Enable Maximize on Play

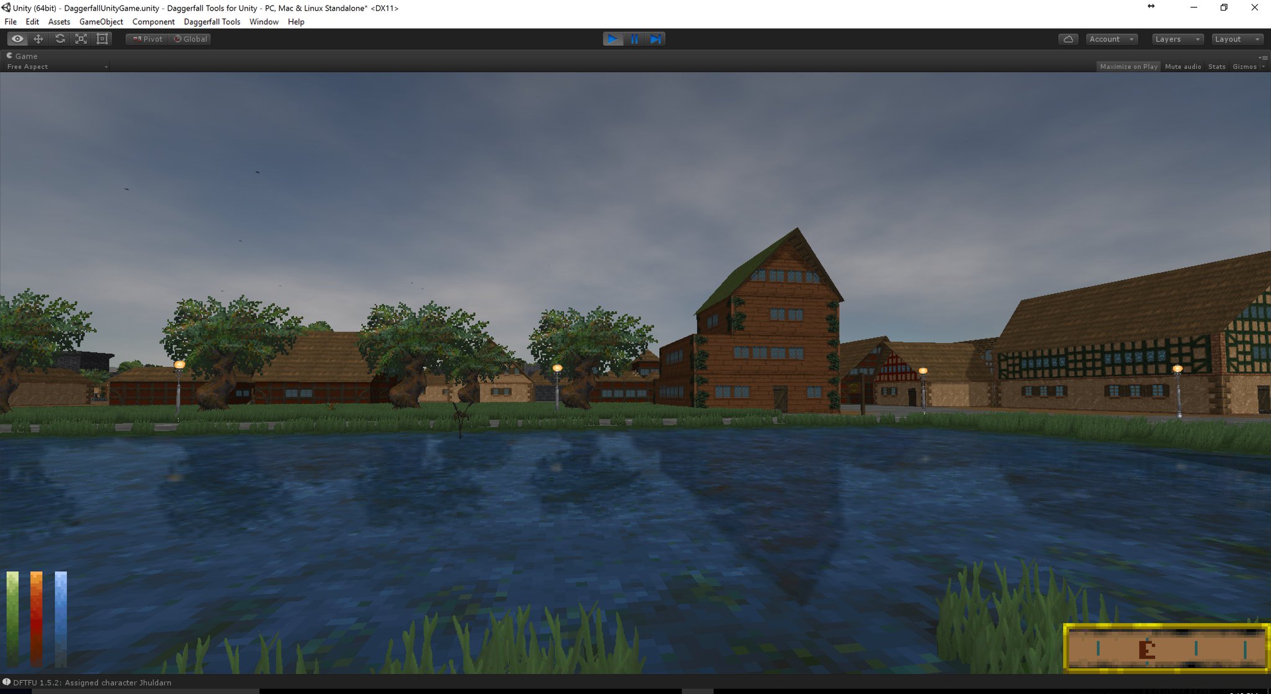click(1128, 66)
